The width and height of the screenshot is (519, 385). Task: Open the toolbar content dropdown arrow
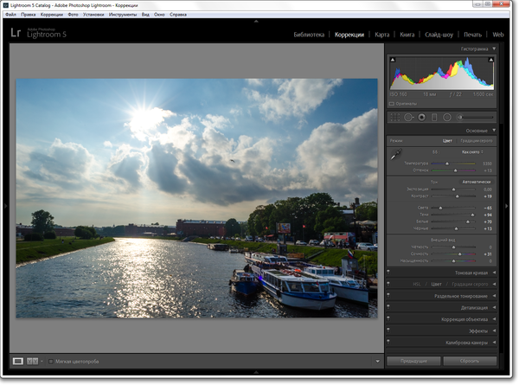point(377,361)
